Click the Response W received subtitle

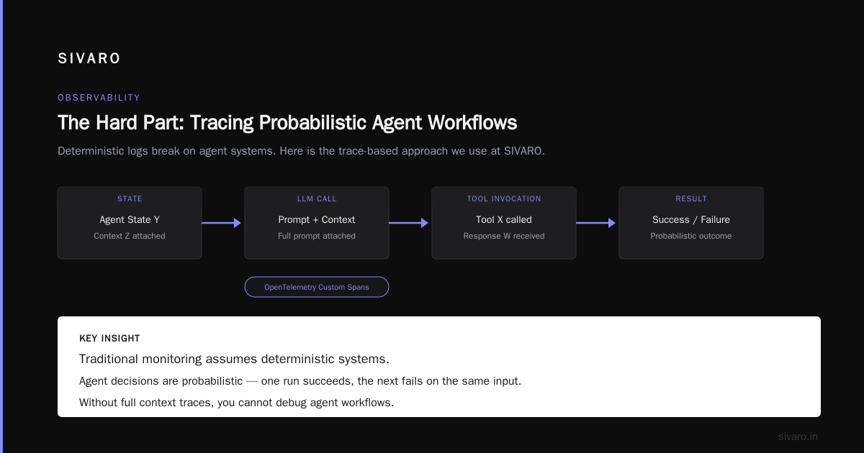pos(504,236)
